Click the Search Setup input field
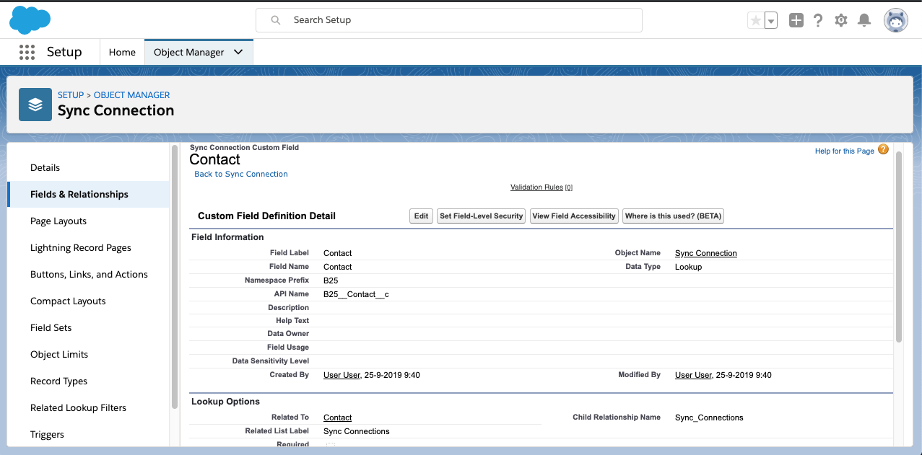Screen dimensions: 922x455 pos(449,20)
